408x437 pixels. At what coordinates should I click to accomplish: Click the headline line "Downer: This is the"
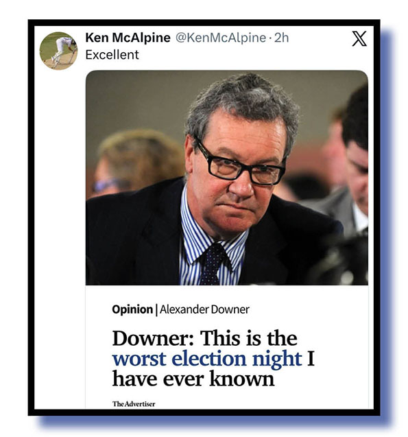click(x=205, y=338)
